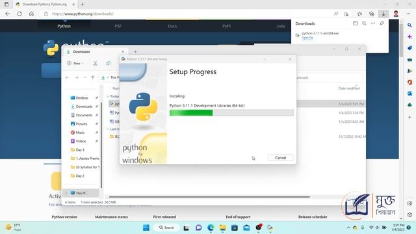416x234 pixels.
Task: Click Cut icon in File Explorer toolbar
Action: click(96, 64)
